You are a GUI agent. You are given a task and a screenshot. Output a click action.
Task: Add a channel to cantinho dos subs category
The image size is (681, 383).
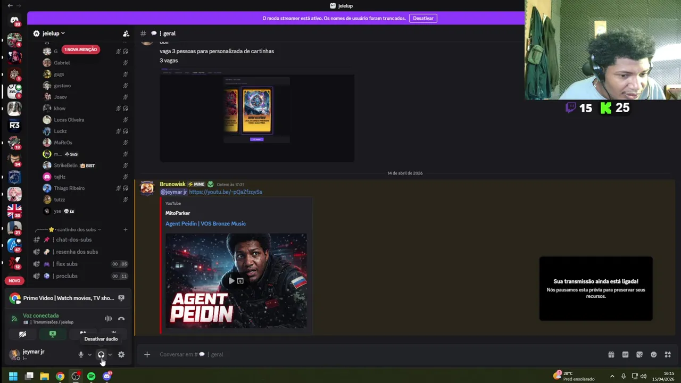[126, 230]
